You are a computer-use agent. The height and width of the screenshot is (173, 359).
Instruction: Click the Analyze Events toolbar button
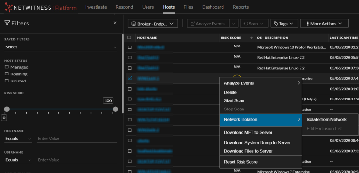coord(208,24)
